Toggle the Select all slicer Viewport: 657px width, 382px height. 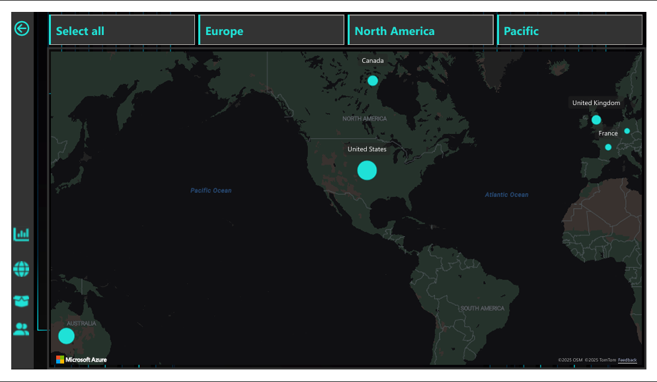pyautogui.click(x=122, y=30)
